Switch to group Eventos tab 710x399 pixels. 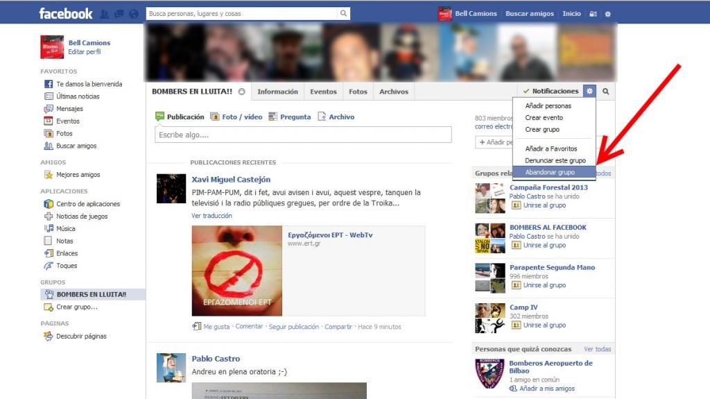(x=323, y=92)
